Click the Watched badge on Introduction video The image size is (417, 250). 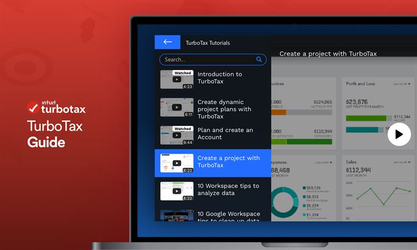[183, 73]
